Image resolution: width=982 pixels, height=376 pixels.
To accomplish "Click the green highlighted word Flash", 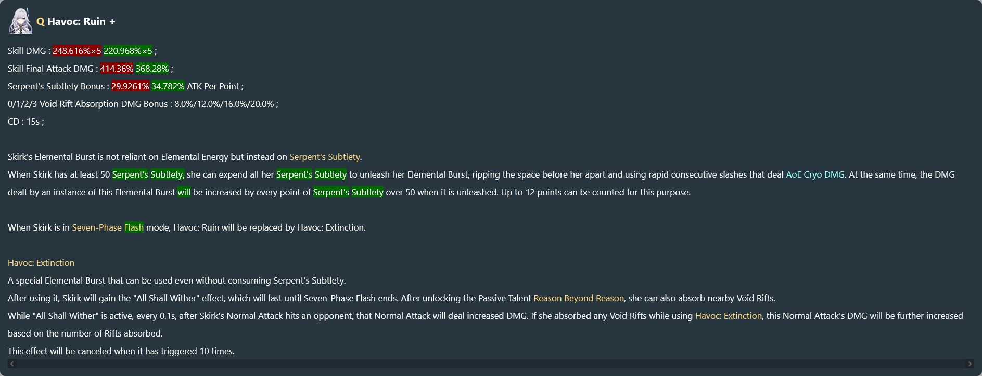I will [134, 227].
